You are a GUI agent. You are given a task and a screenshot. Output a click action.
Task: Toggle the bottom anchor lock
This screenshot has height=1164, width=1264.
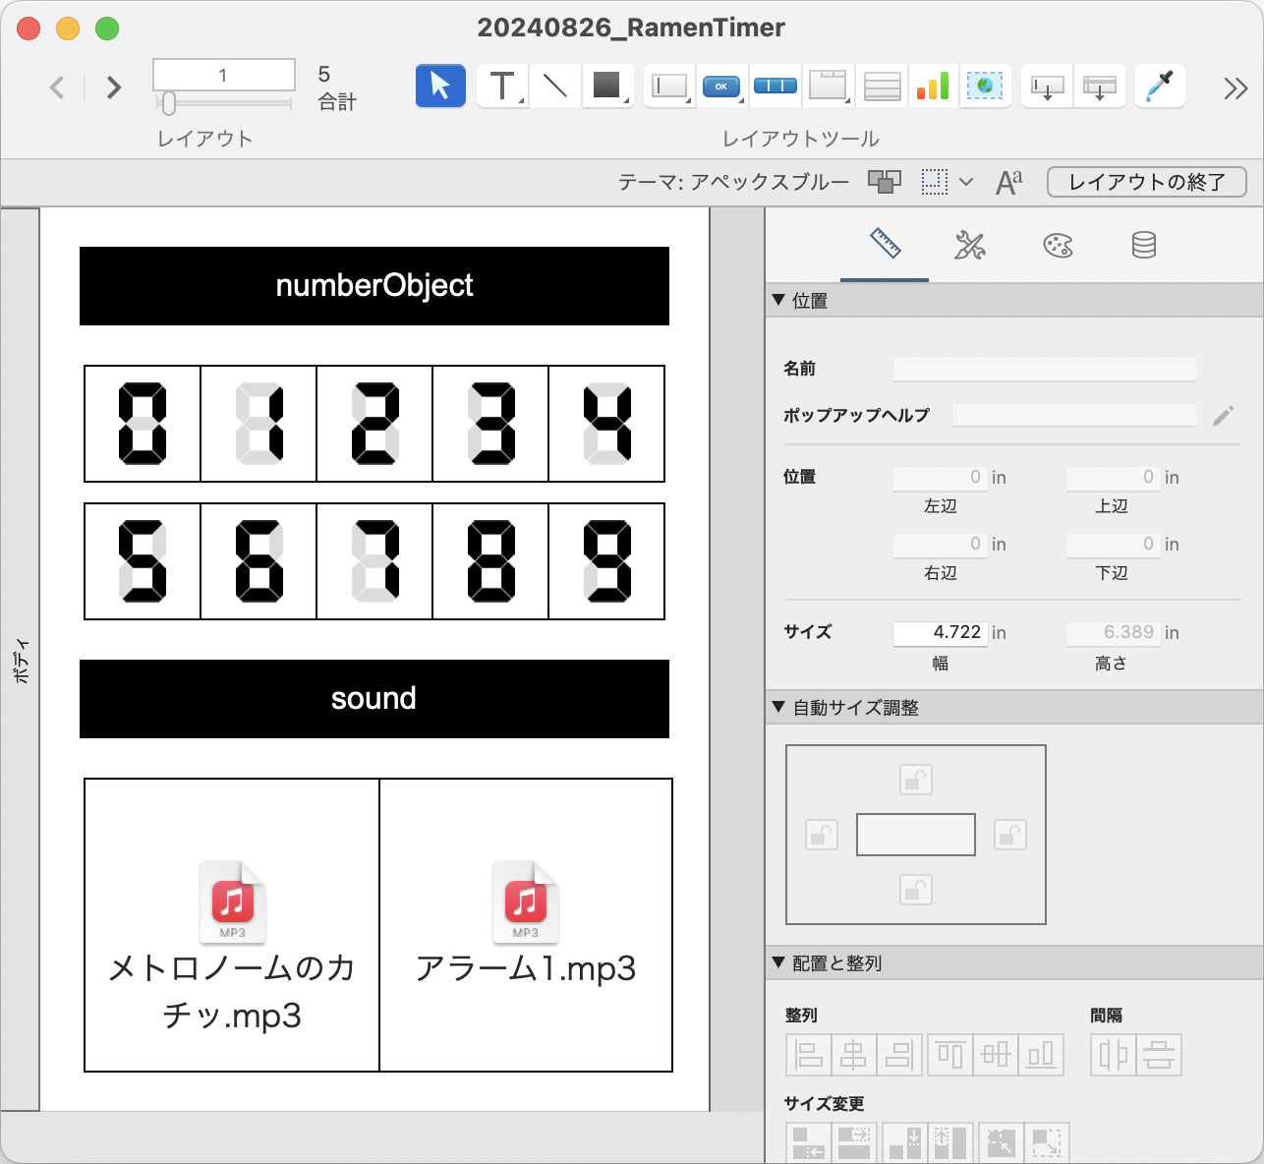click(916, 890)
